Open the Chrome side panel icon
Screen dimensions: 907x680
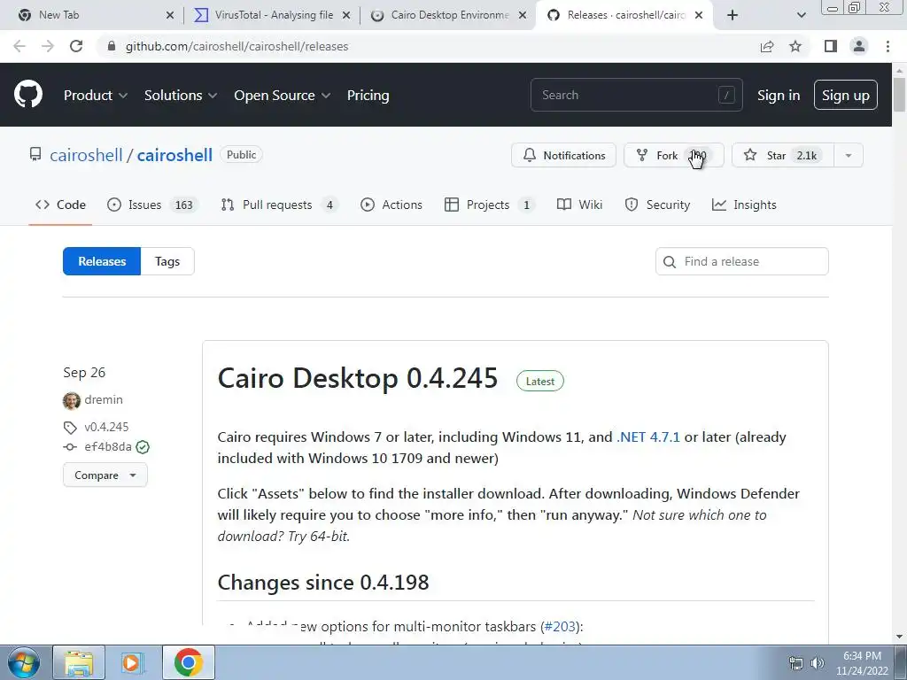pos(831,46)
